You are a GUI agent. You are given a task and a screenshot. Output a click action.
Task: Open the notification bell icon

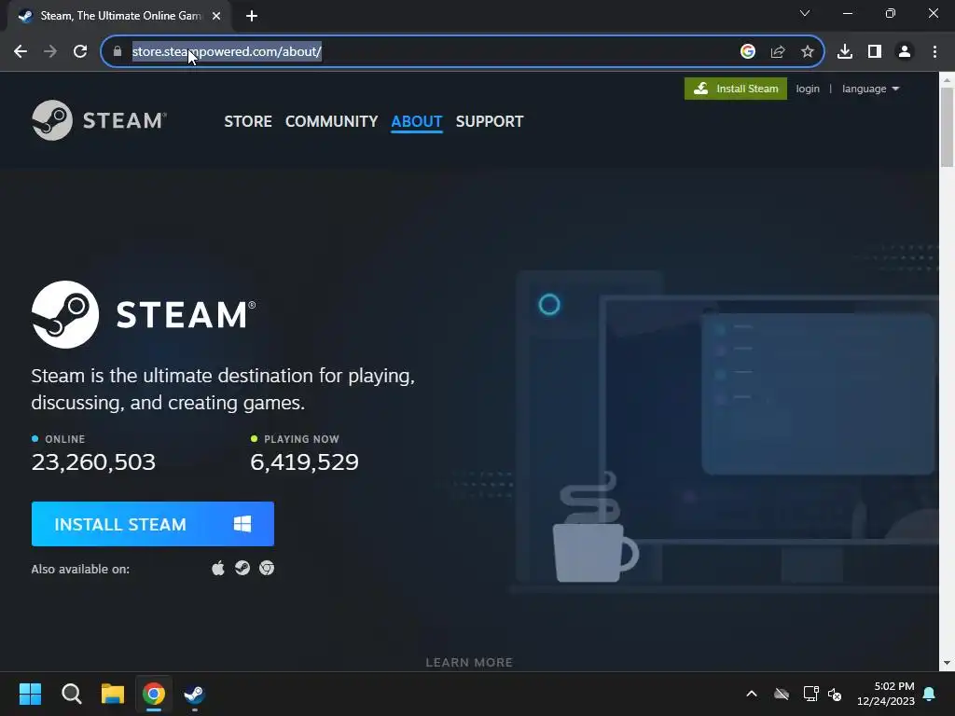coord(930,694)
